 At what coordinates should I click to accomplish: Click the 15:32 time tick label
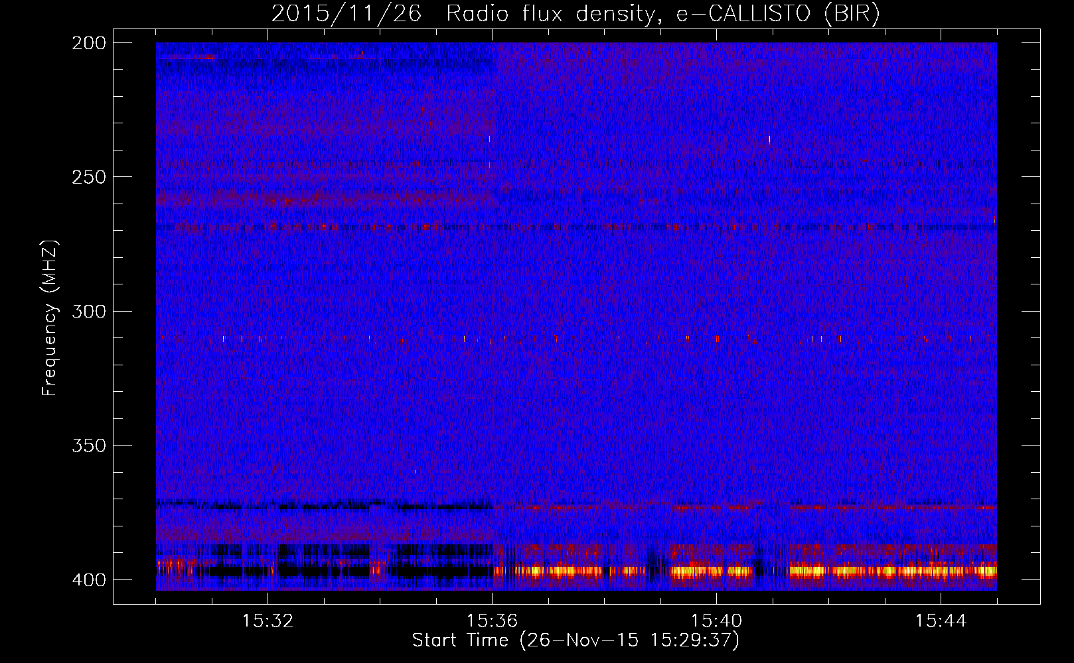tap(268, 621)
